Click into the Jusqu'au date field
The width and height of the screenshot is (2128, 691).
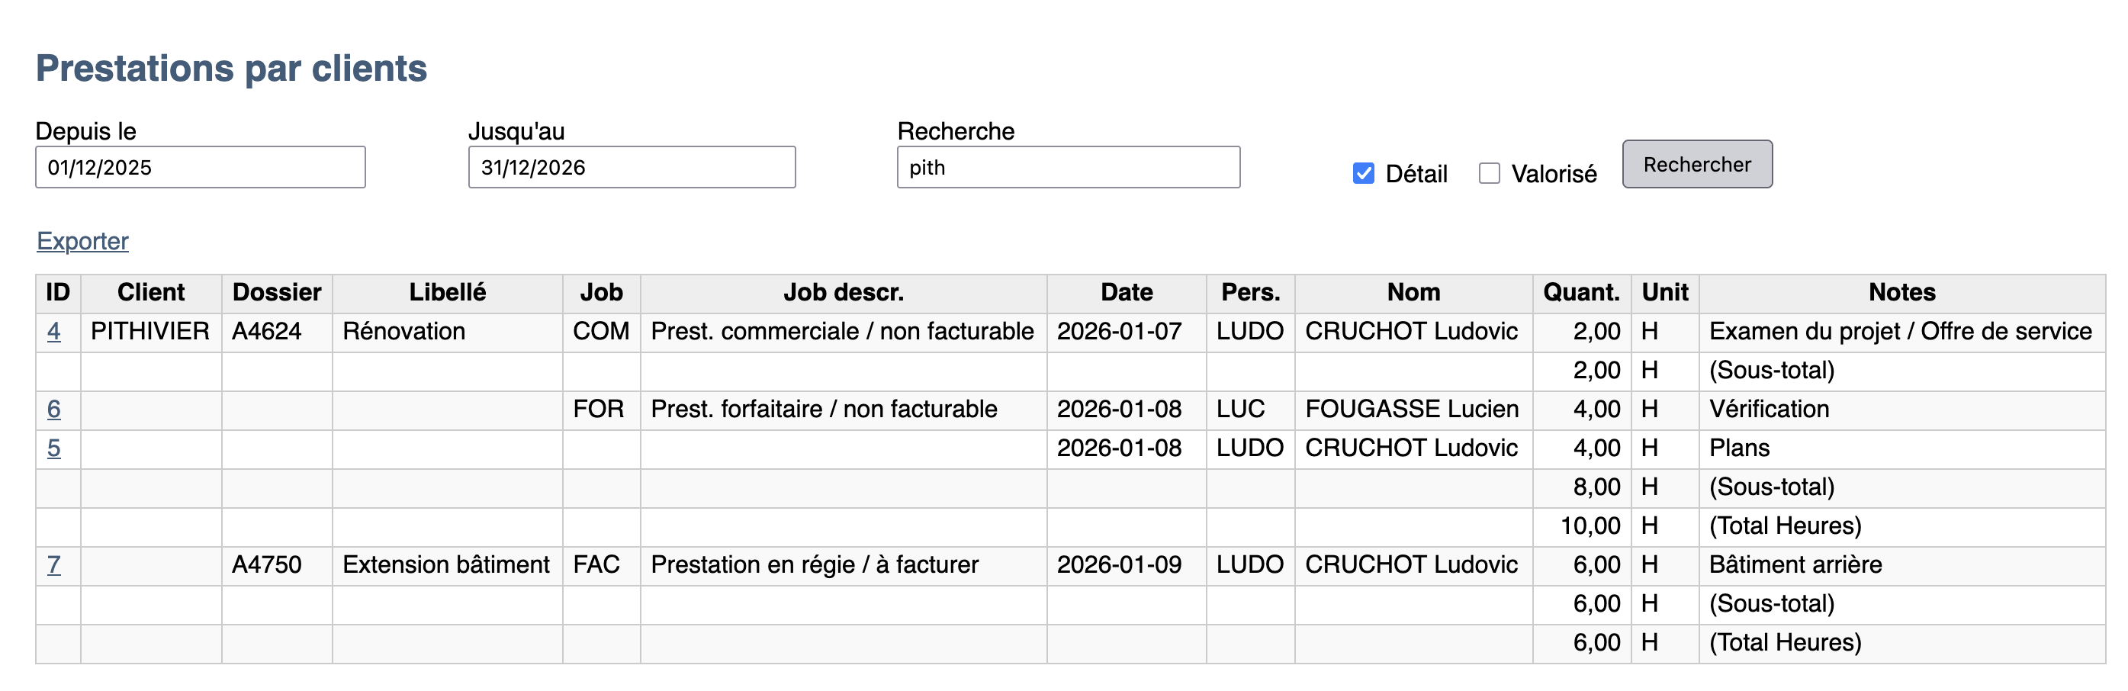631,168
